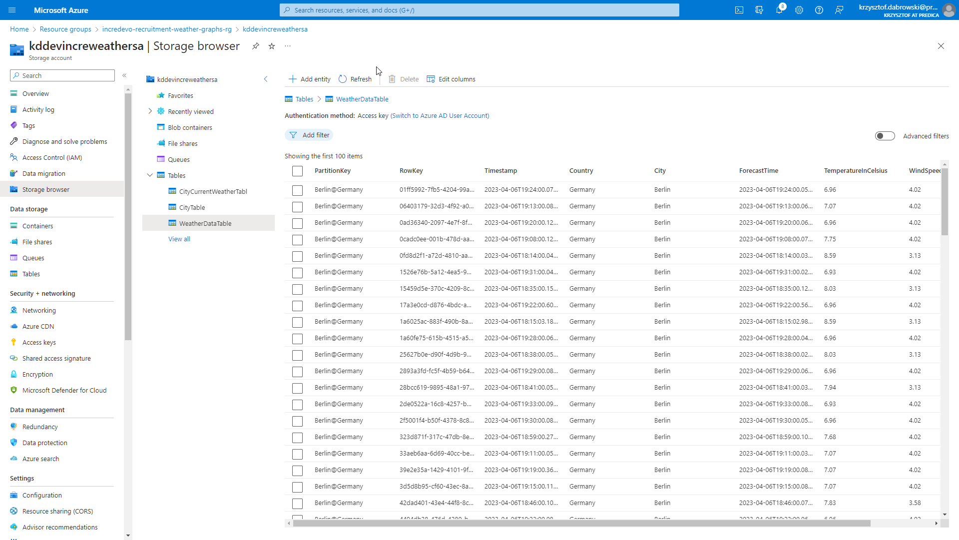
Task: Select CityTable in the tree
Action: click(192, 207)
